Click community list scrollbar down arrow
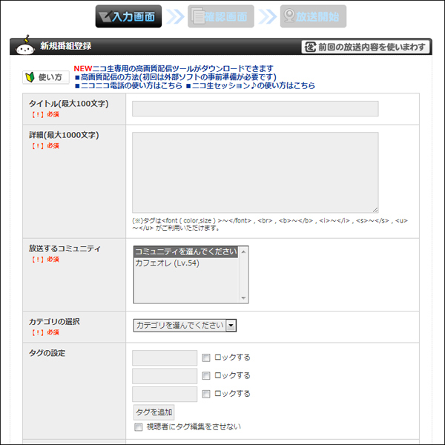 click(x=244, y=298)
